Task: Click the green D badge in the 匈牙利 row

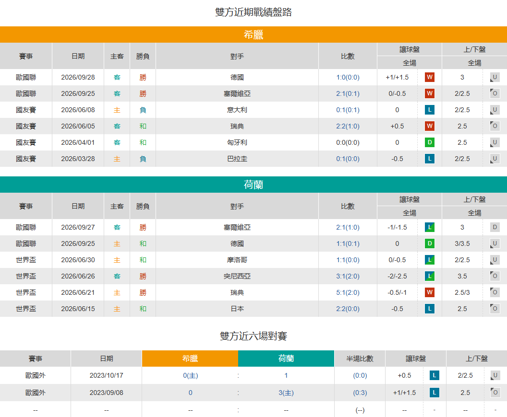Action: click(x=429, y=142)
